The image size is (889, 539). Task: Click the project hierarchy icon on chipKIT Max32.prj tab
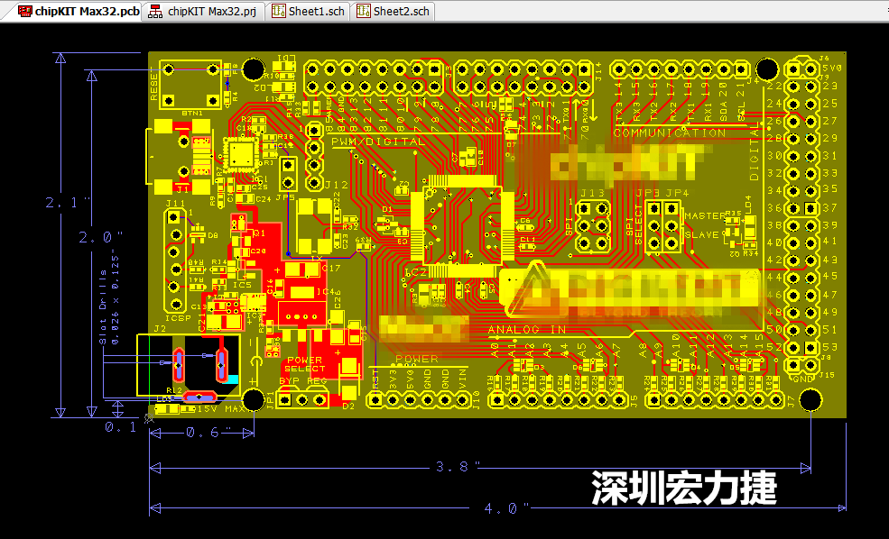tap(153, 13)
